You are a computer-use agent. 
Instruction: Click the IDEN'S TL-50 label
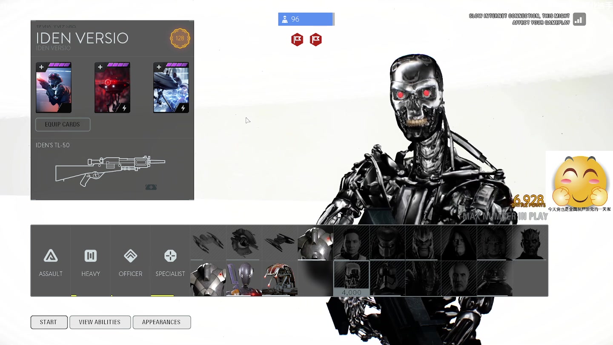coord(53,145)
